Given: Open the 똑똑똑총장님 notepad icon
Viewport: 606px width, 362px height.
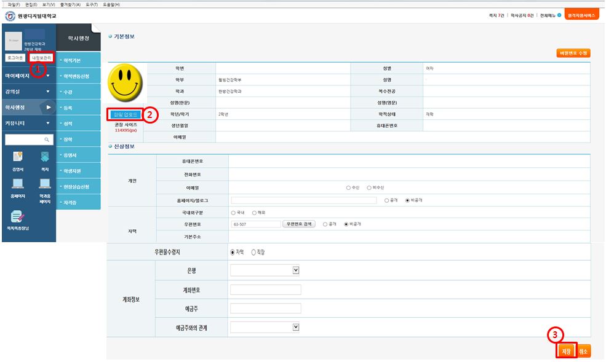Looking at the screenshot, I should 17,216.
